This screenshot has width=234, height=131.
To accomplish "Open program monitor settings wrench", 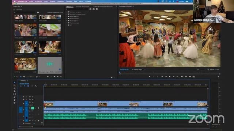I will click(208, 70).
